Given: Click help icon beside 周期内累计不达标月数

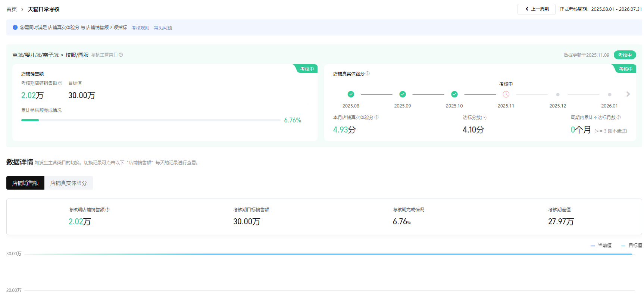Looking at the screenshot, I should point(619,118).
